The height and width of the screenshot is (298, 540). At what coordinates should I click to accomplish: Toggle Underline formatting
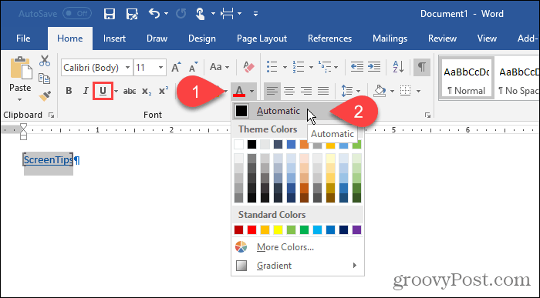coord(103,91)
